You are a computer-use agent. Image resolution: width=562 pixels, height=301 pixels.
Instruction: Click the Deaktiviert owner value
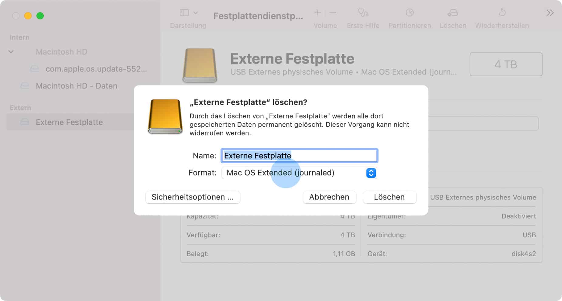coord(519,216)
